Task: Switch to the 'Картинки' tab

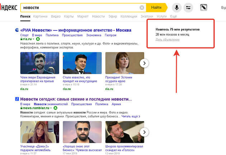Action: click(40, 16)
